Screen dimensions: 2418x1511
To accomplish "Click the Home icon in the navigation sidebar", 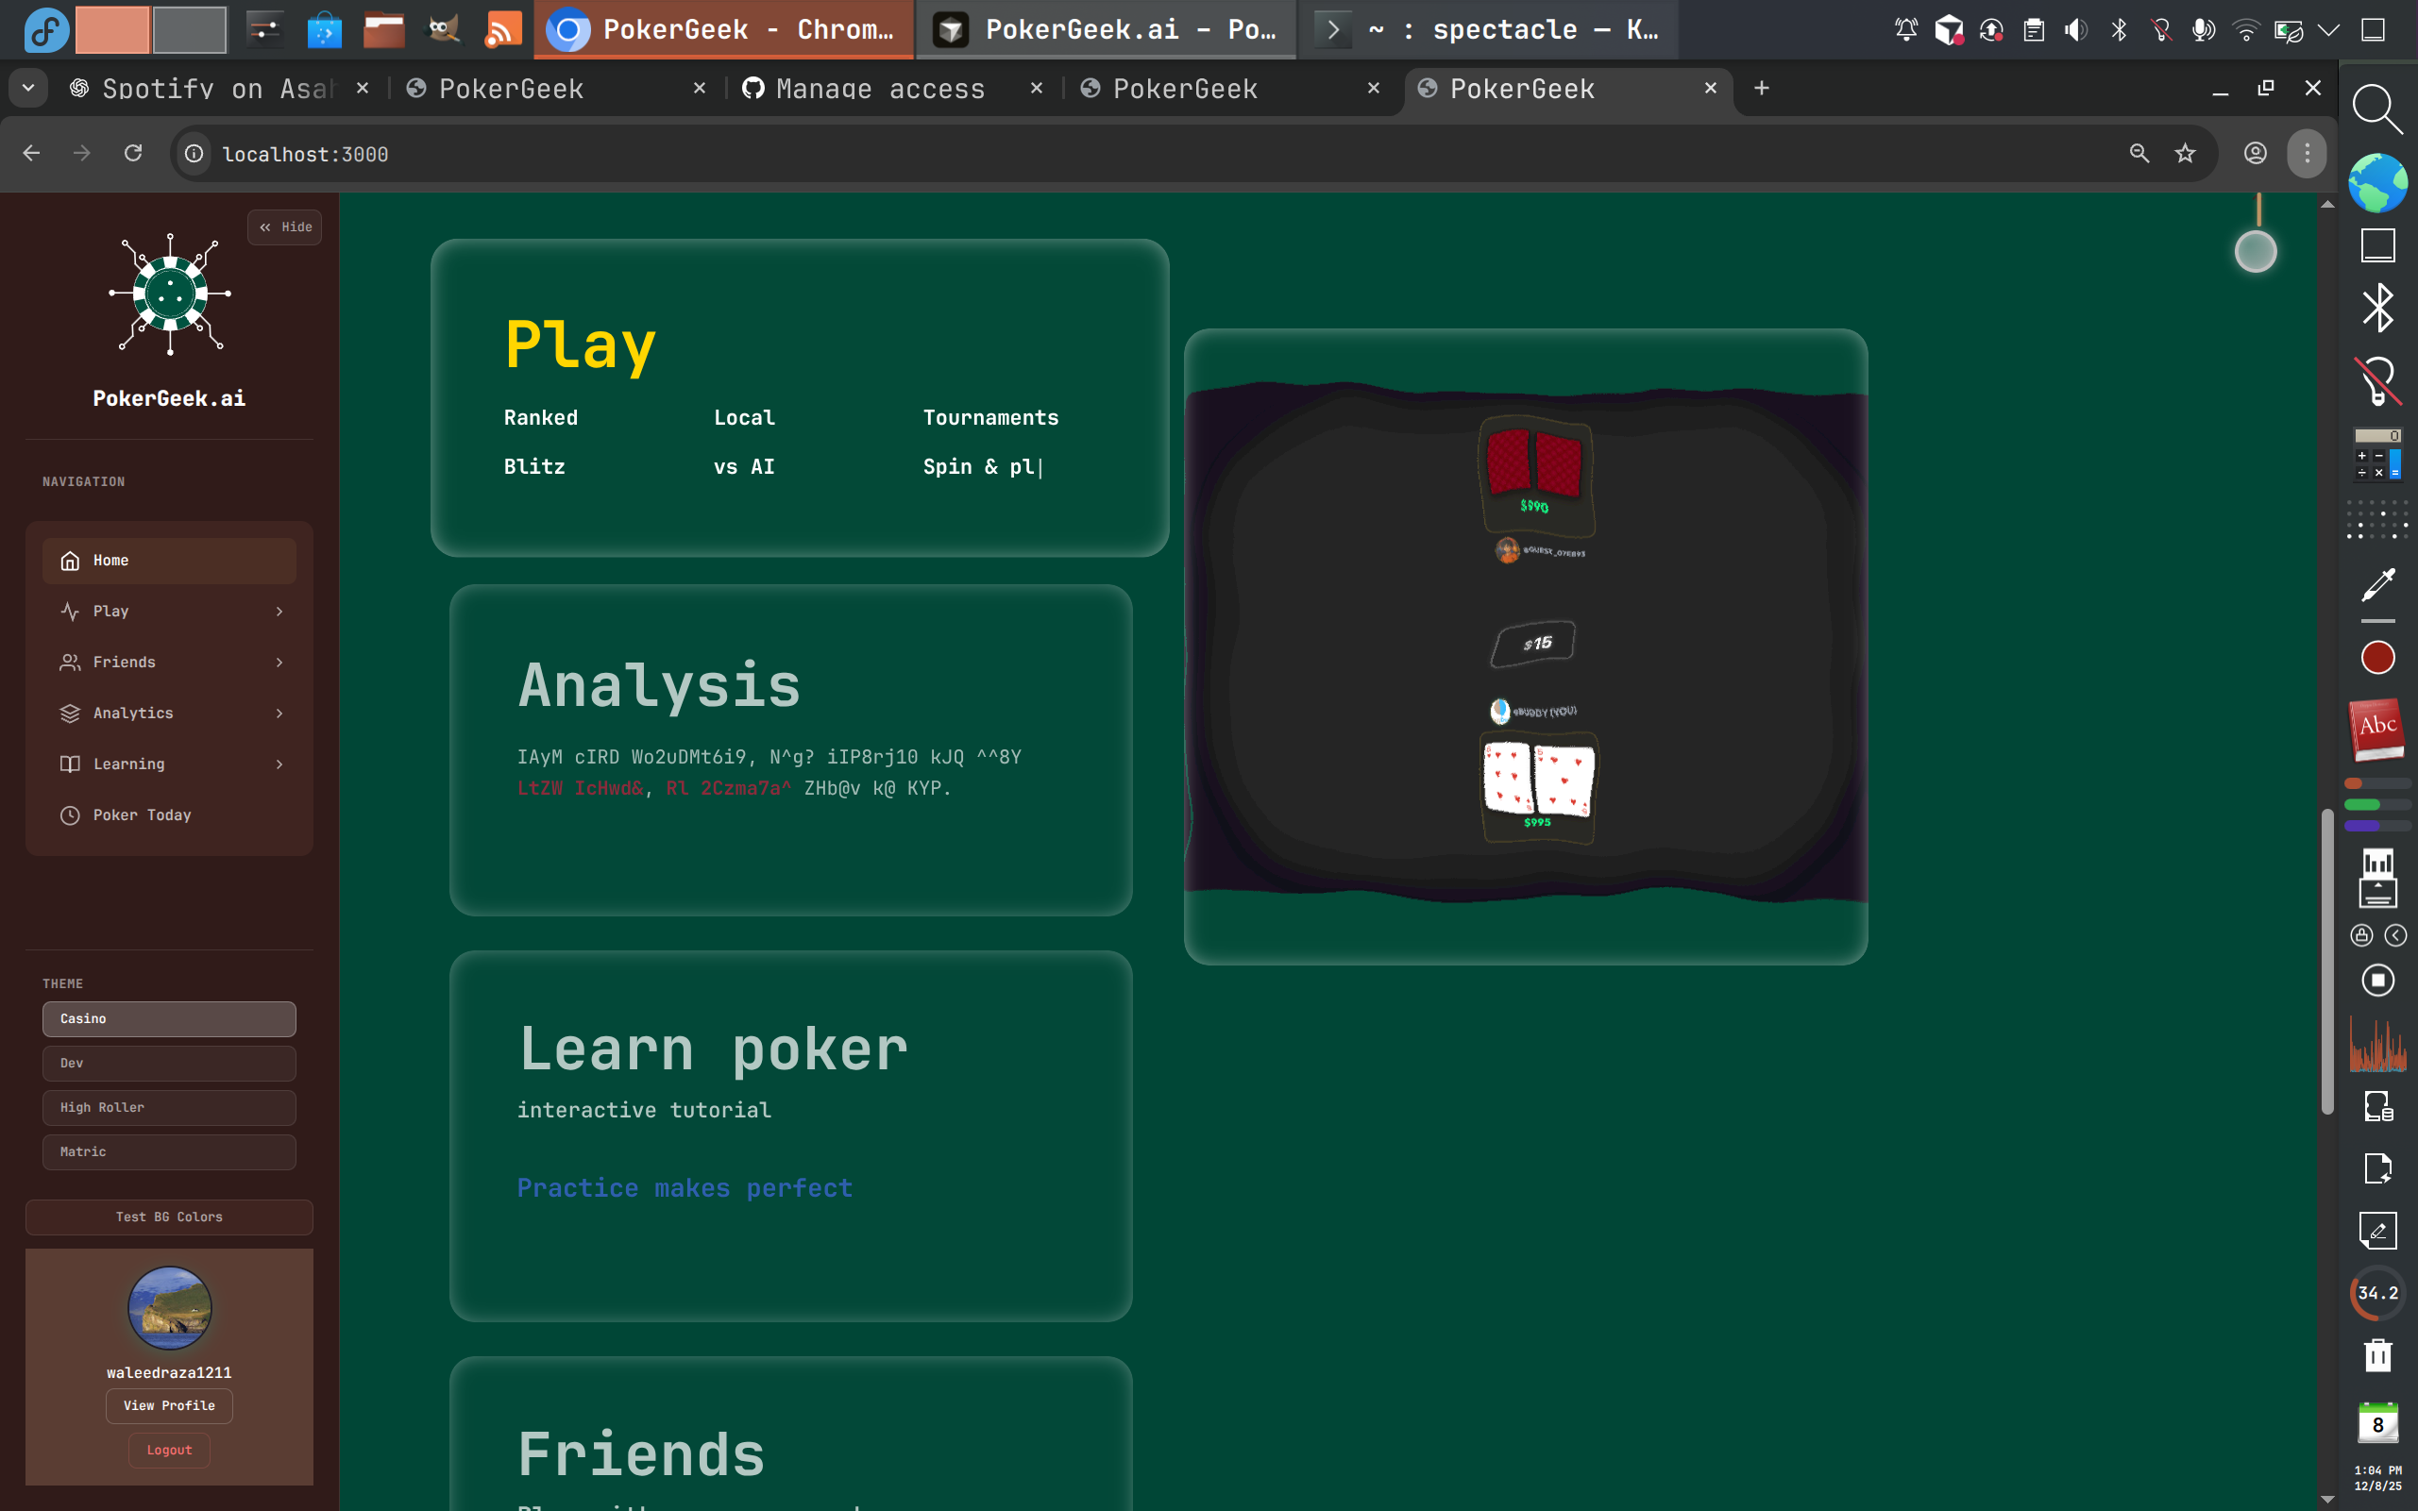I will tap(68, 561).
